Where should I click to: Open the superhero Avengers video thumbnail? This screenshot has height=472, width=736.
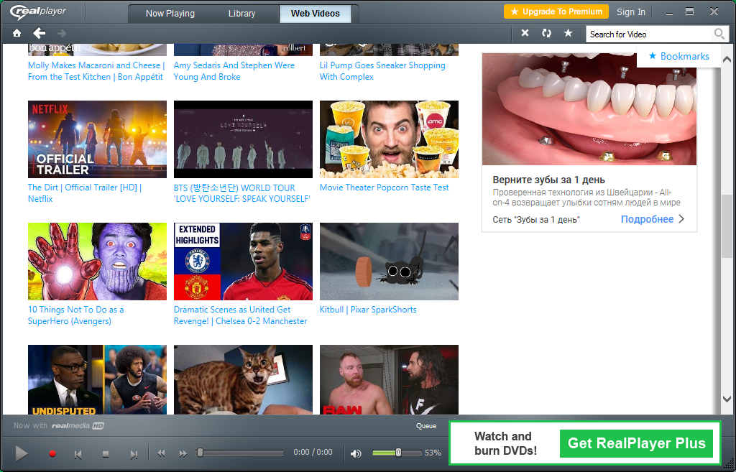click(x=97, y=262)
